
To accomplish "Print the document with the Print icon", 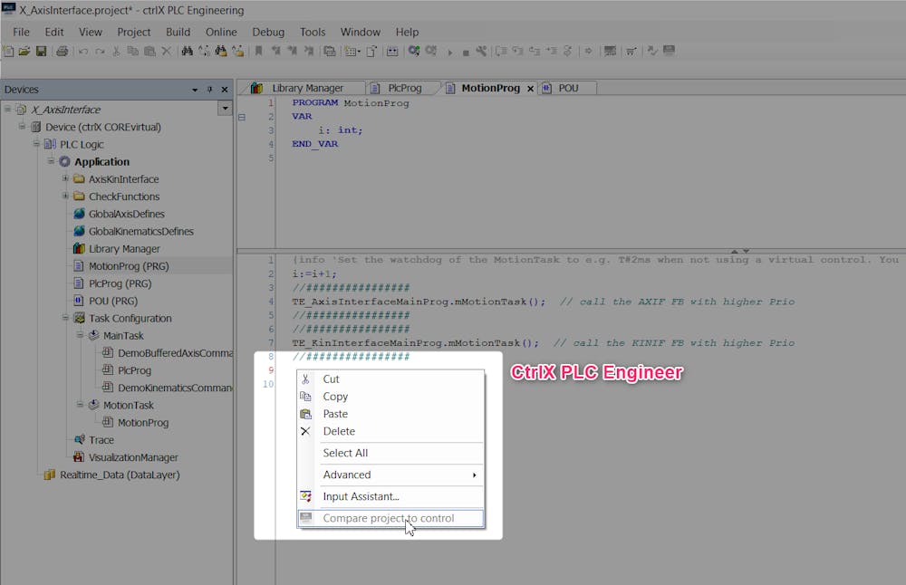I will 63,52.
